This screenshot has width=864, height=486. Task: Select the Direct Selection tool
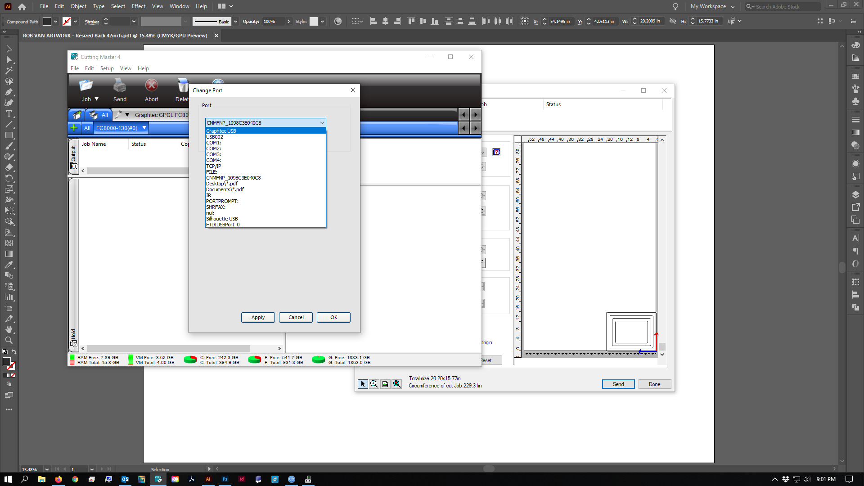[x=9, y=59]
